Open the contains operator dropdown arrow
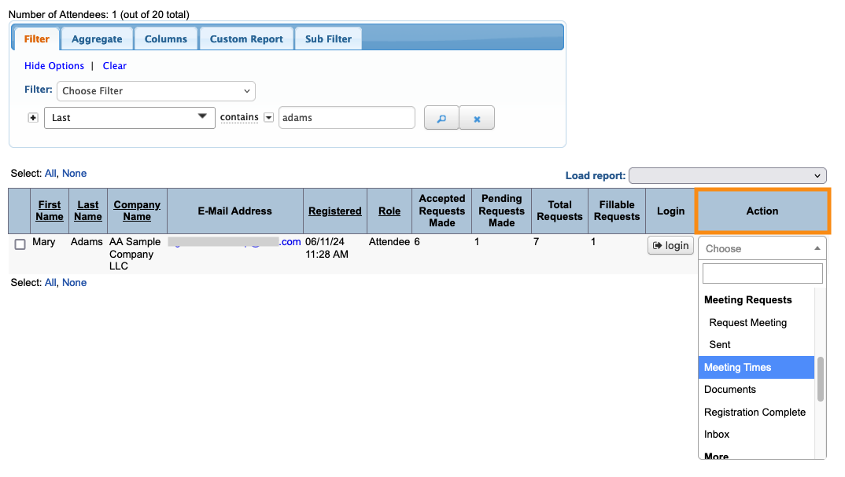 tap(268, 117)
